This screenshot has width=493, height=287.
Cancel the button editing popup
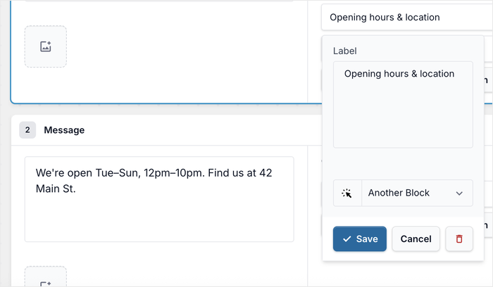pyautogui.click(x=416, y=239)
